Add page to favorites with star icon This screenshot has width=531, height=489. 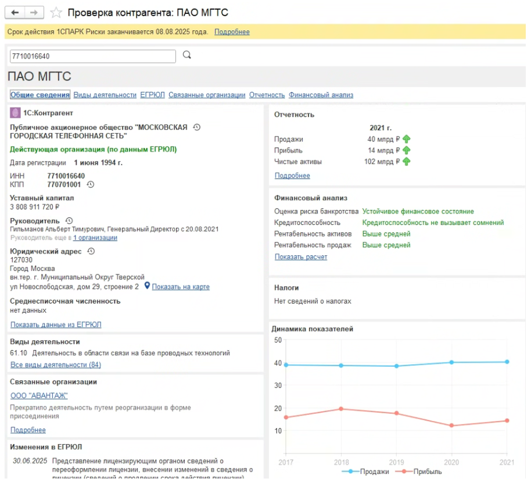[x=56, y=13]
